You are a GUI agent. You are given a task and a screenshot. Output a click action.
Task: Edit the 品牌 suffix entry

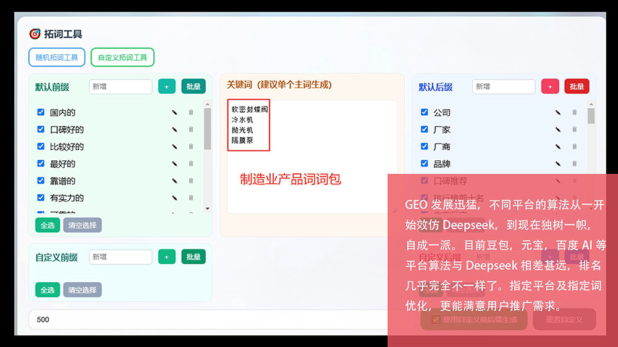pos(557,163)
